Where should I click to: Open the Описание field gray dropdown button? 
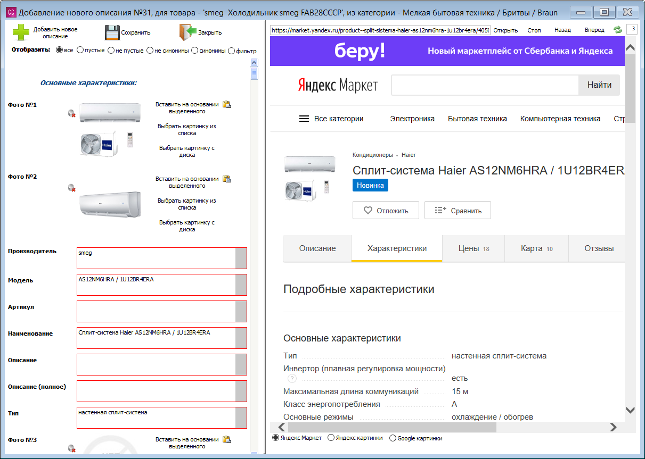point(241,364)
